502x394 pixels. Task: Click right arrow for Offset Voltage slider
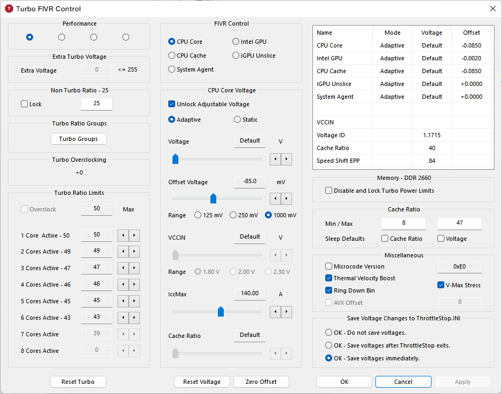[286, 199]
